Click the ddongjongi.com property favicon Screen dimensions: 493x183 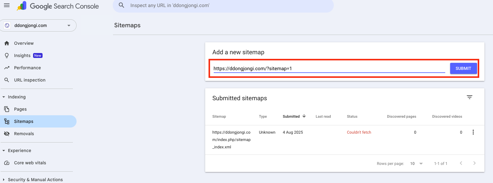tap(7, 25)
